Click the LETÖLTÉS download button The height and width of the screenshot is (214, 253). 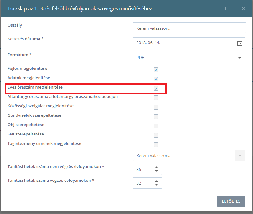[231, 201]
